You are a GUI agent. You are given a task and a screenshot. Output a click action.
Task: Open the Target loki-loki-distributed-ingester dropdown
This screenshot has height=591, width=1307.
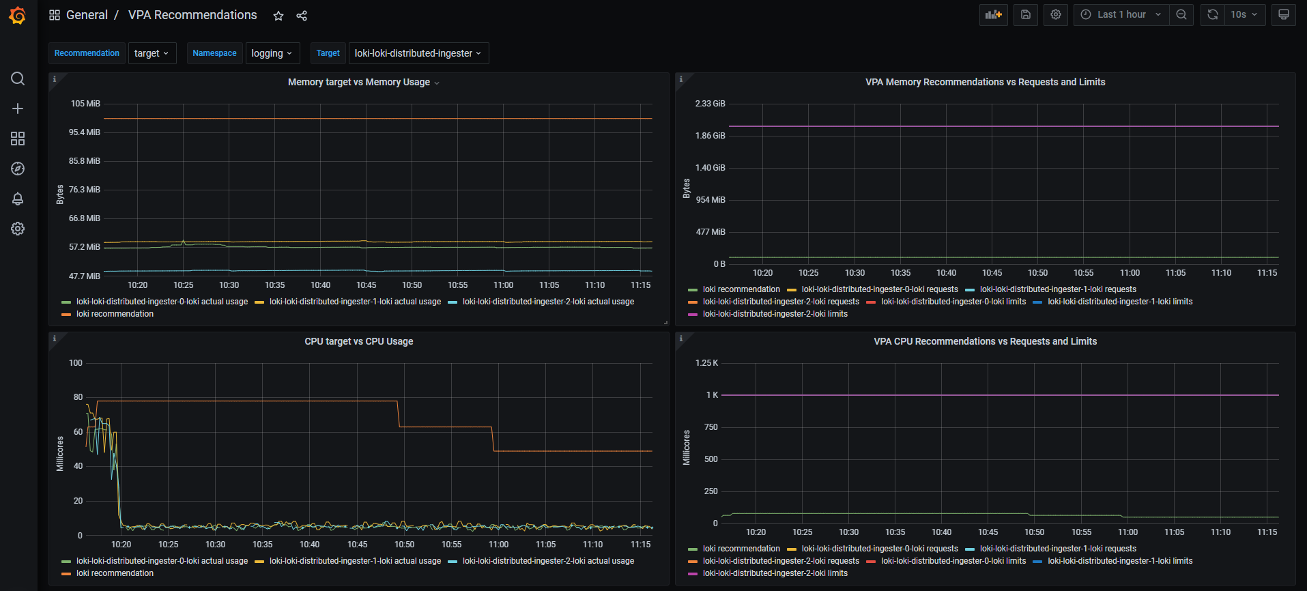pos(418,53)
